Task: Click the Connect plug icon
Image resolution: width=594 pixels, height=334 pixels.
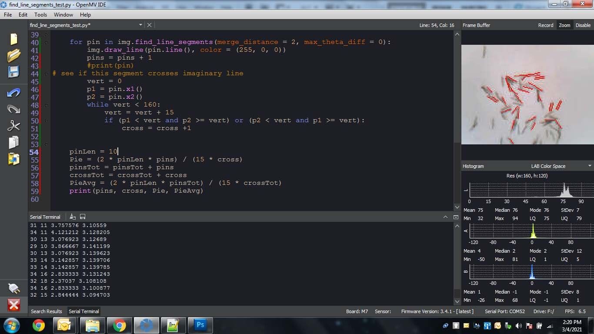Action: (13, 288)
